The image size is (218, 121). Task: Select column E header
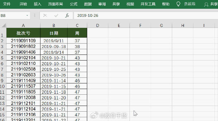pyautogui.click(x=119, y=25)
